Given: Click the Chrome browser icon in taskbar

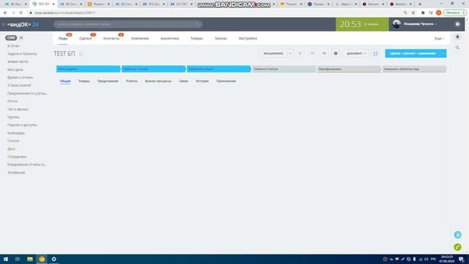Looking at the screenshot, I should (42, 259).
